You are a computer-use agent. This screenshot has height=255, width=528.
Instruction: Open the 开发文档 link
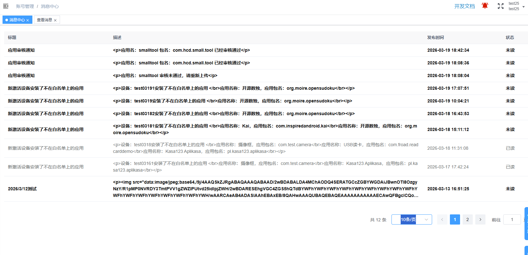pyautogui.click(x=465, y=6)
